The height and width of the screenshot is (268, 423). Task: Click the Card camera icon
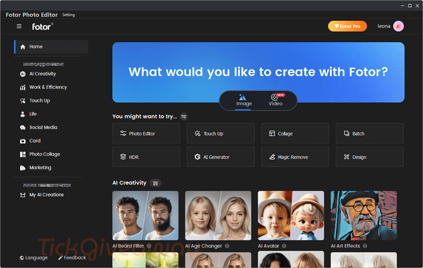click(x=23, y=141)
